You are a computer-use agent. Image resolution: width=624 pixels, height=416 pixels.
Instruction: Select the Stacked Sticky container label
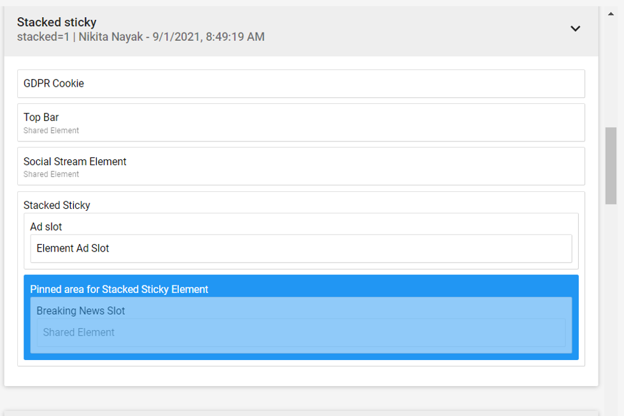57,205
